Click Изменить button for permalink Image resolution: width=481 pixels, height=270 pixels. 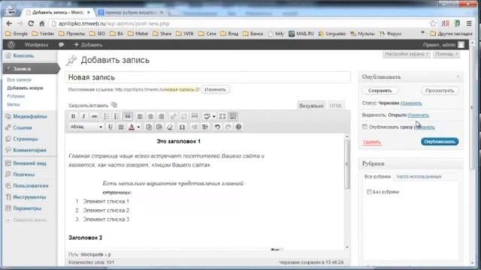click(x=216, y=90)
